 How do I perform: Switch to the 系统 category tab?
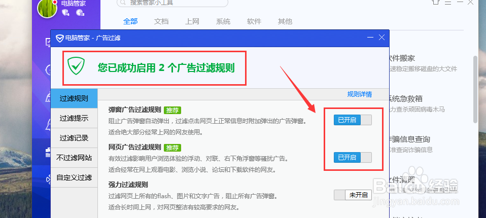[x=223, y=21]
